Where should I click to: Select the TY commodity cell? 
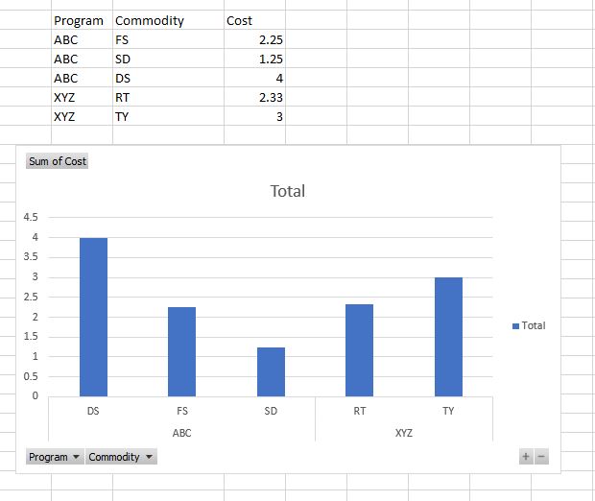(168, 116)
